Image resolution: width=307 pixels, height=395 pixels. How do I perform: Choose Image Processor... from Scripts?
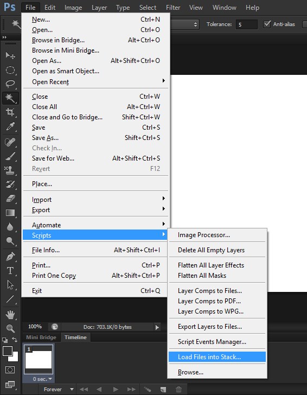coord(217,235)
